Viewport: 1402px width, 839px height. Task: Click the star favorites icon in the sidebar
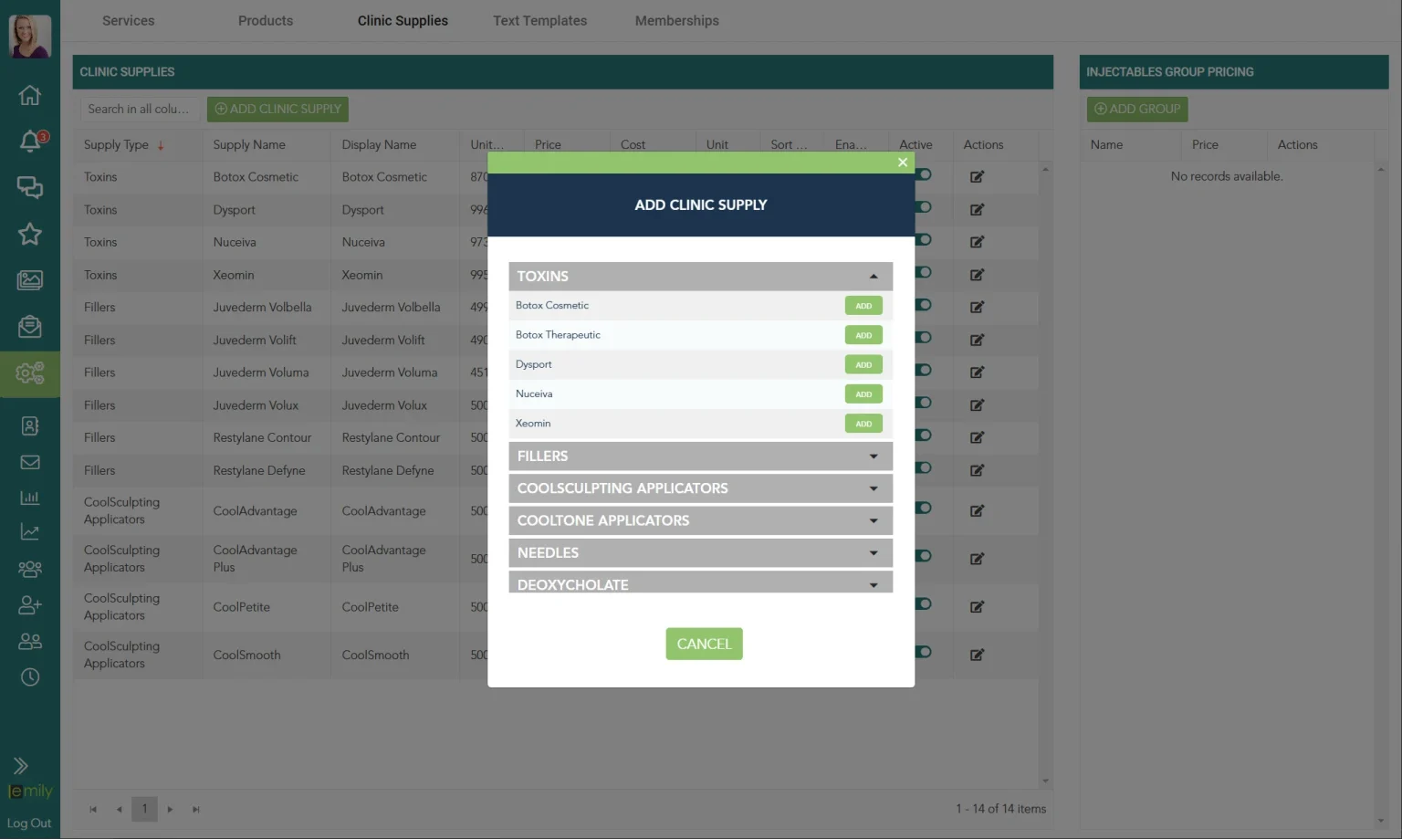(x=29, y=235)
